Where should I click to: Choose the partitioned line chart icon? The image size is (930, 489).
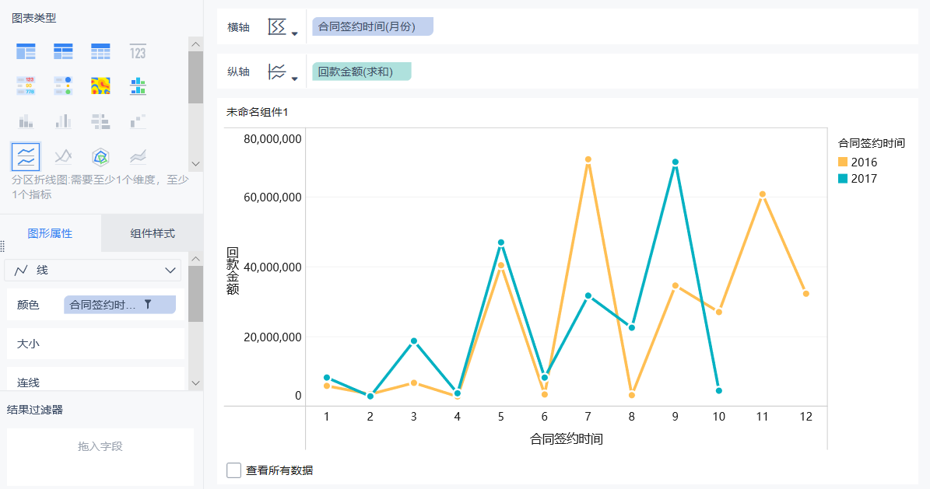26,157
